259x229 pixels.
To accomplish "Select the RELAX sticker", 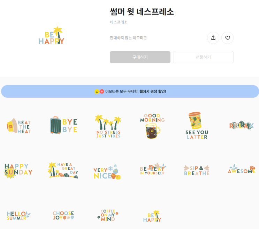I will coord(241,125).
